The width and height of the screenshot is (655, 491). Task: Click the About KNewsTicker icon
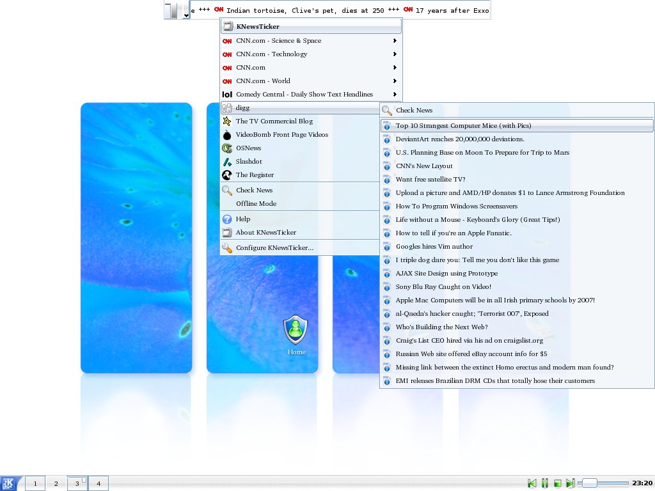pyautogui.click(x=227, y=233)
